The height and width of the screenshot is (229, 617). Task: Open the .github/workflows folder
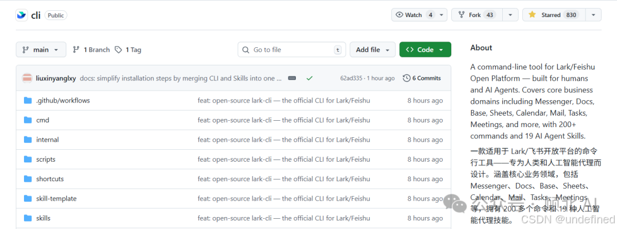(63, 100)
